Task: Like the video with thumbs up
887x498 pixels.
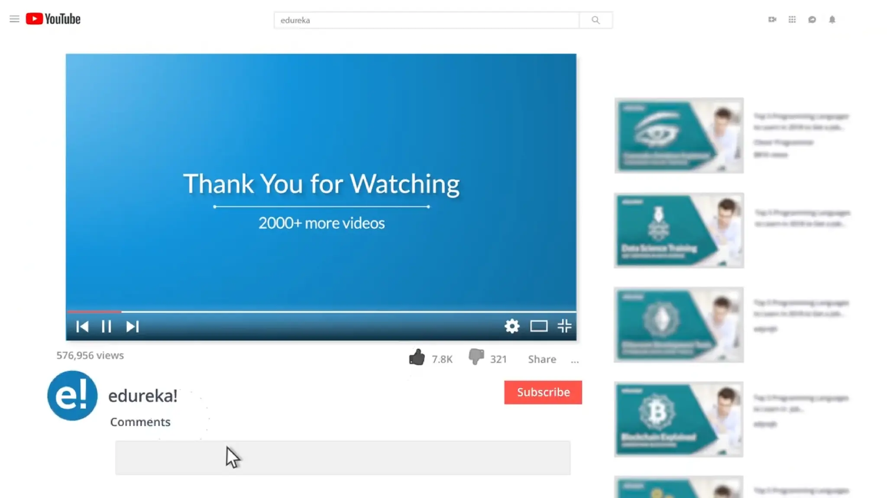Action: (417, 358)
